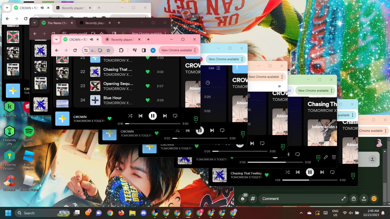Bookmark page with star in pink window
The image size is (390, 219).
pos(108,50)
